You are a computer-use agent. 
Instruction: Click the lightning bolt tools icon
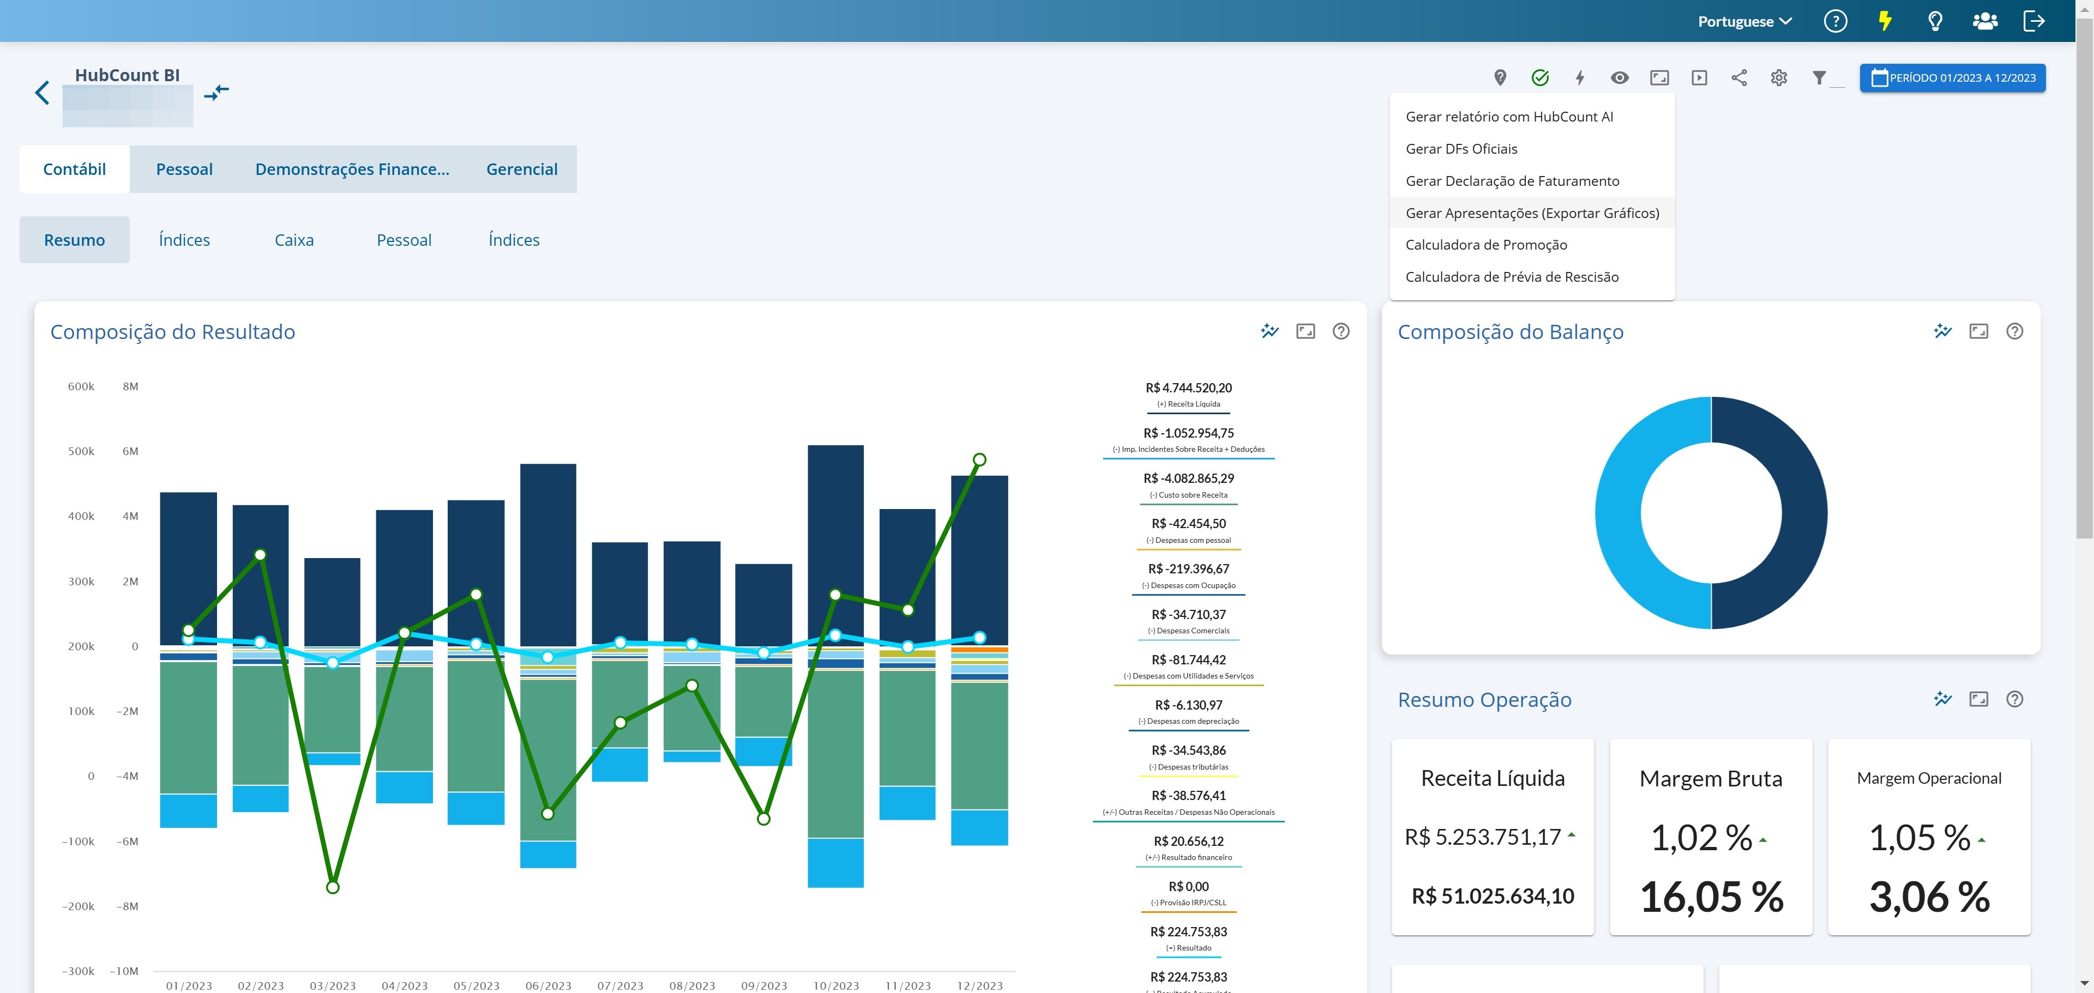click(x=1579, y=78)
